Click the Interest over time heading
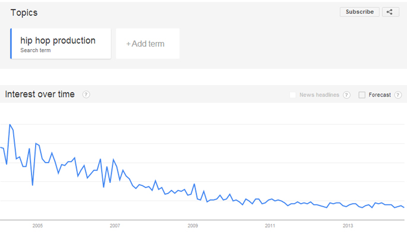 pyautogui.click(x=40, y=94)
